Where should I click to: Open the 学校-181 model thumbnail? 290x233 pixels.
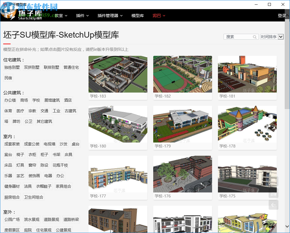[247, 74]
